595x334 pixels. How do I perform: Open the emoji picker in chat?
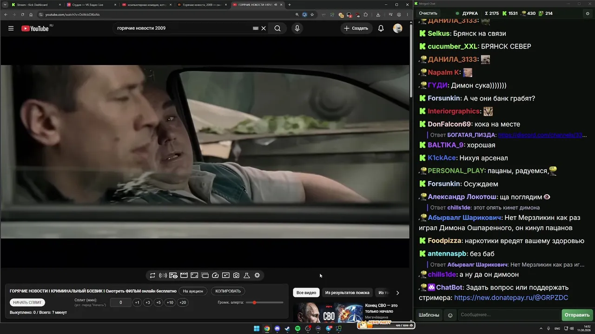coord(450,315)
